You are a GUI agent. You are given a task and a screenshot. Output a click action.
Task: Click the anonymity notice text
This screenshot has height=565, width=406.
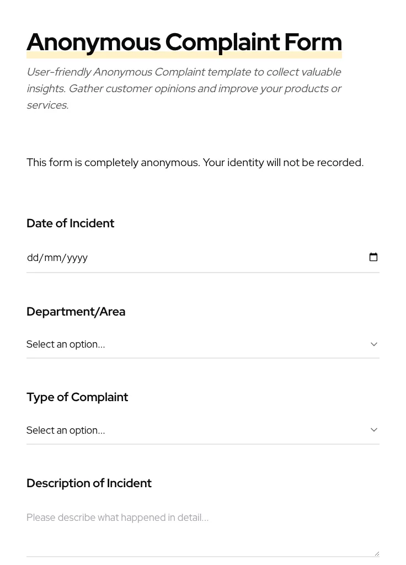tap(195, 162)
